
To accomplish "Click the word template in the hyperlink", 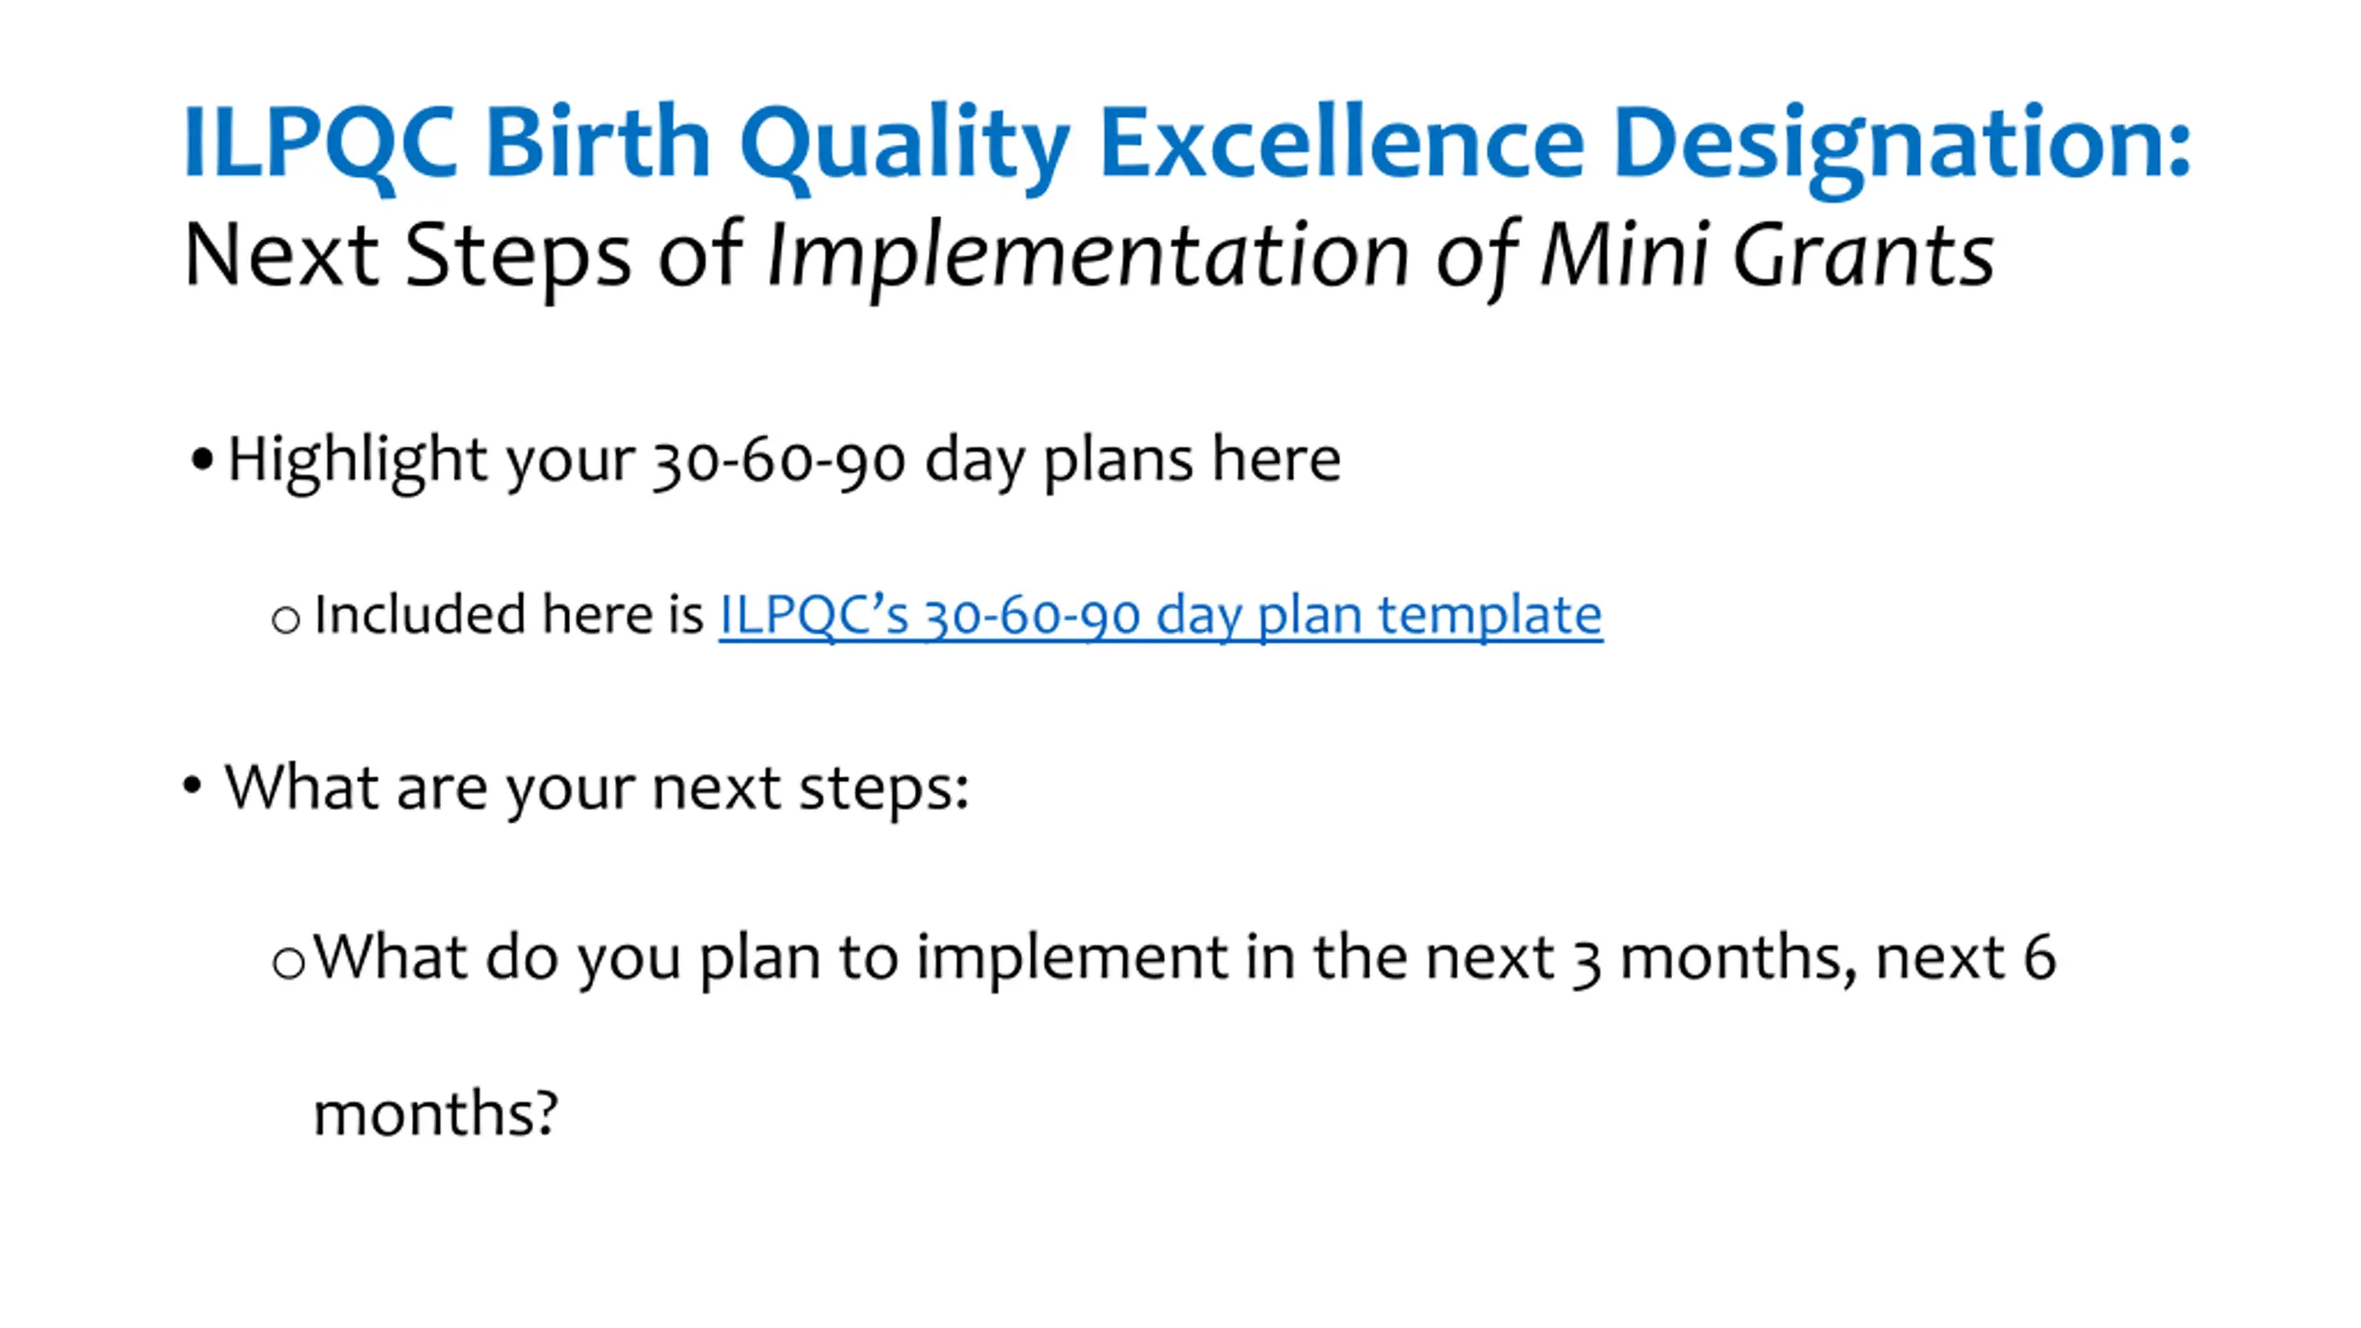I will (1490, 616).
